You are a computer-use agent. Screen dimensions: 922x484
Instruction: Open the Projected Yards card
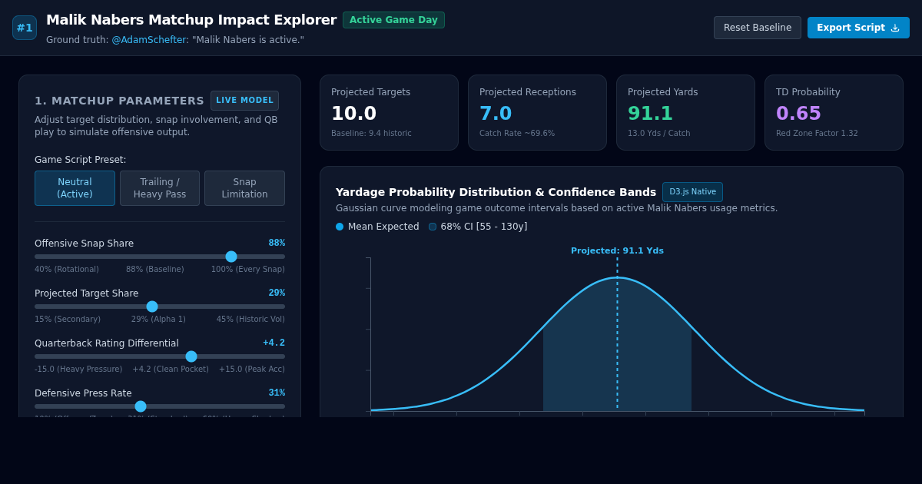(x=685, y=112)
